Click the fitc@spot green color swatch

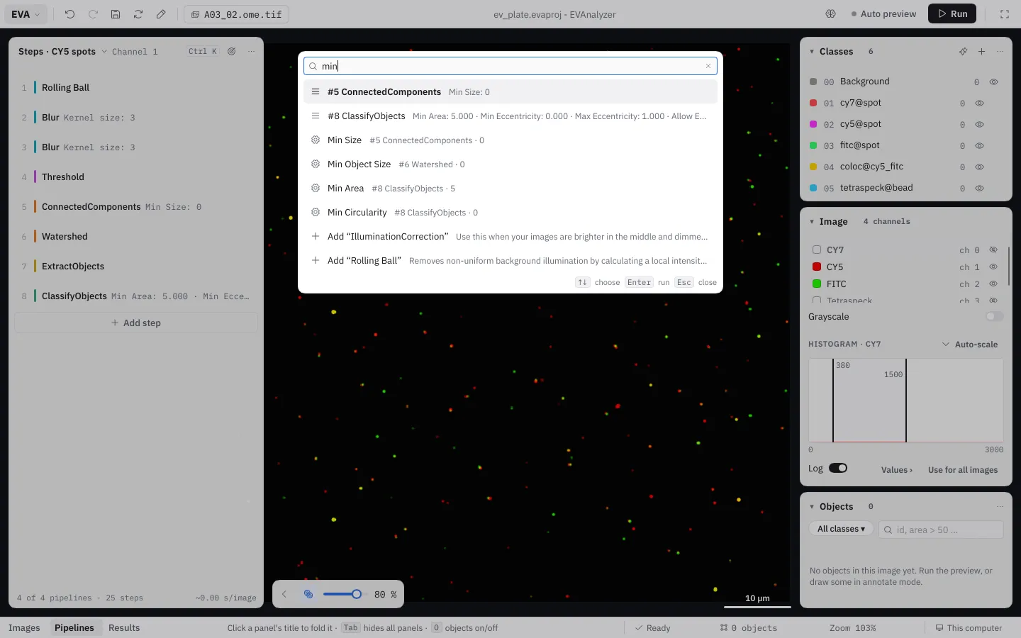[x=813, y=145]
